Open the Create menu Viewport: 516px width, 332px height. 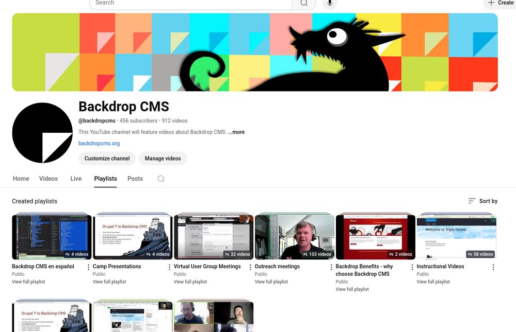click(500, 3)
